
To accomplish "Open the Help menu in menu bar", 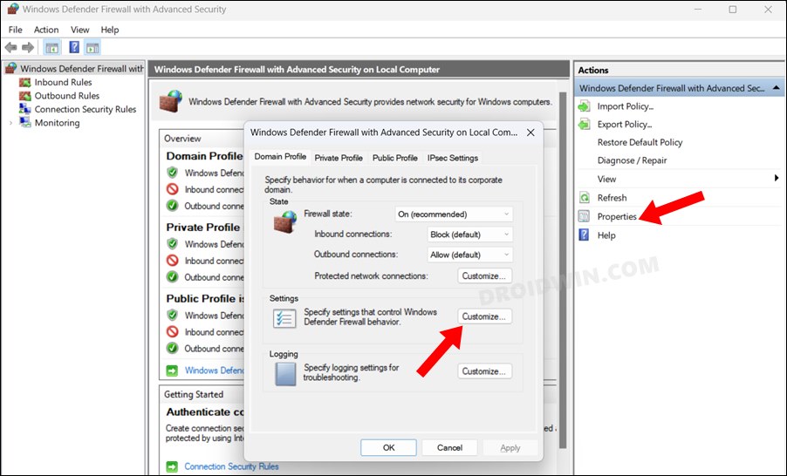I will (x=109, y=30).
